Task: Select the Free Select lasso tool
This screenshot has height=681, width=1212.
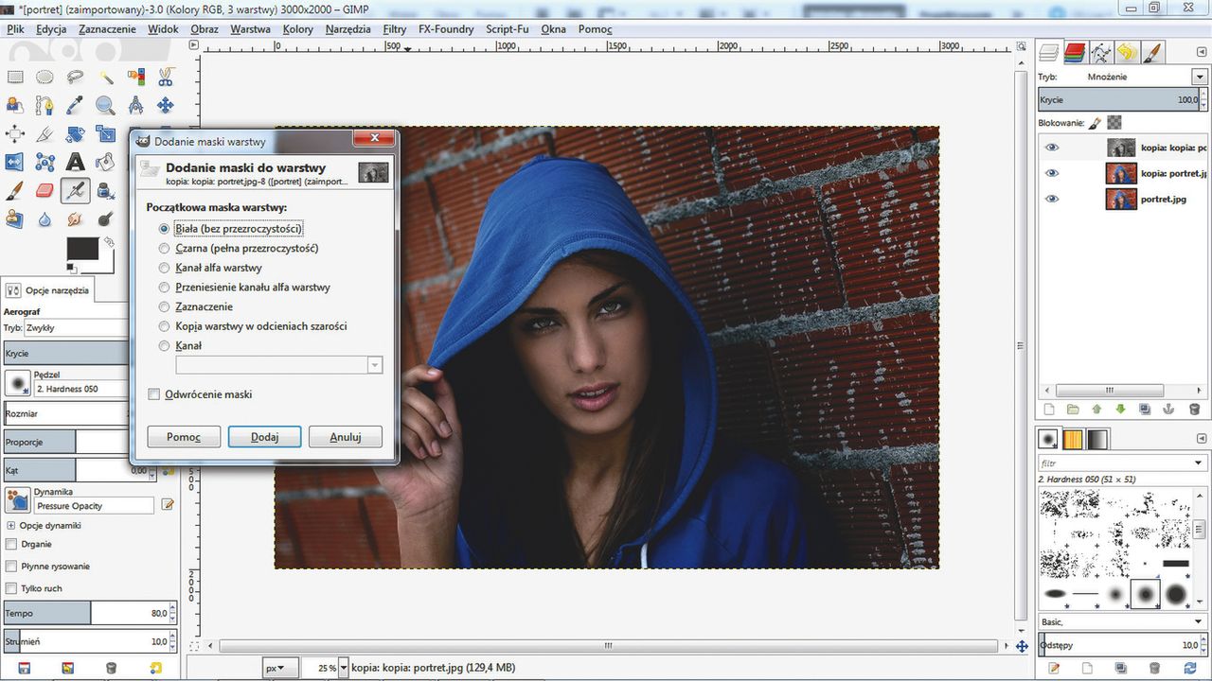Action: [x=75, y=77]
